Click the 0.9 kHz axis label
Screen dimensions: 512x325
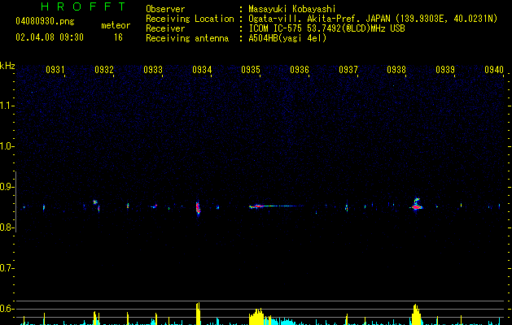coord(7,187)
